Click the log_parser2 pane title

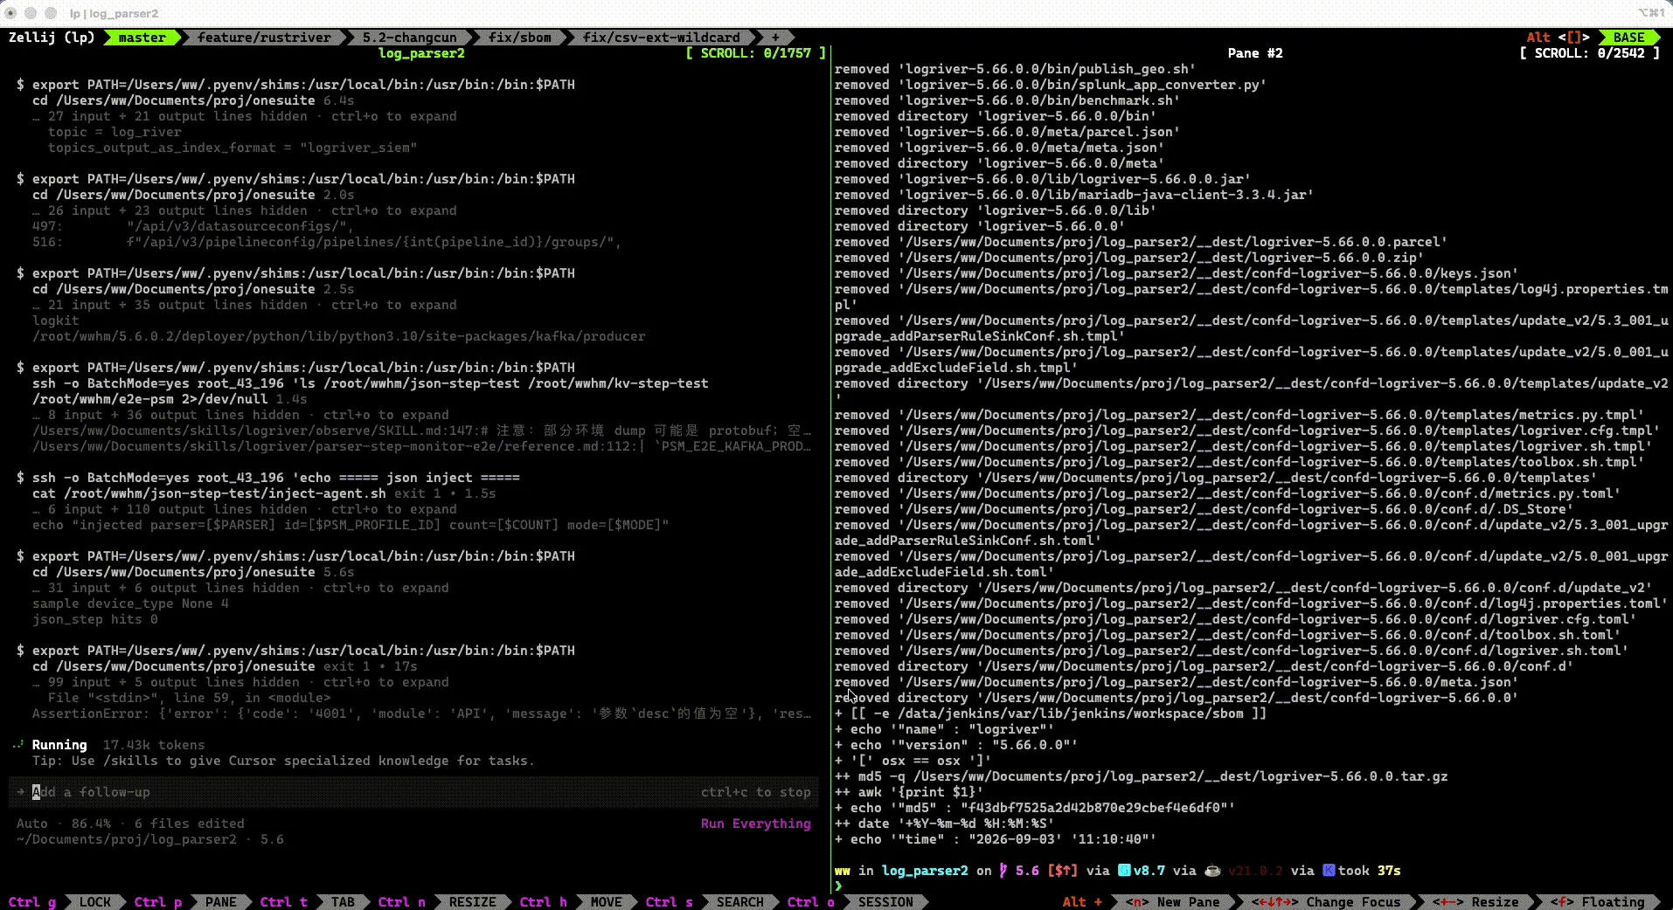(x=421, y=53)
